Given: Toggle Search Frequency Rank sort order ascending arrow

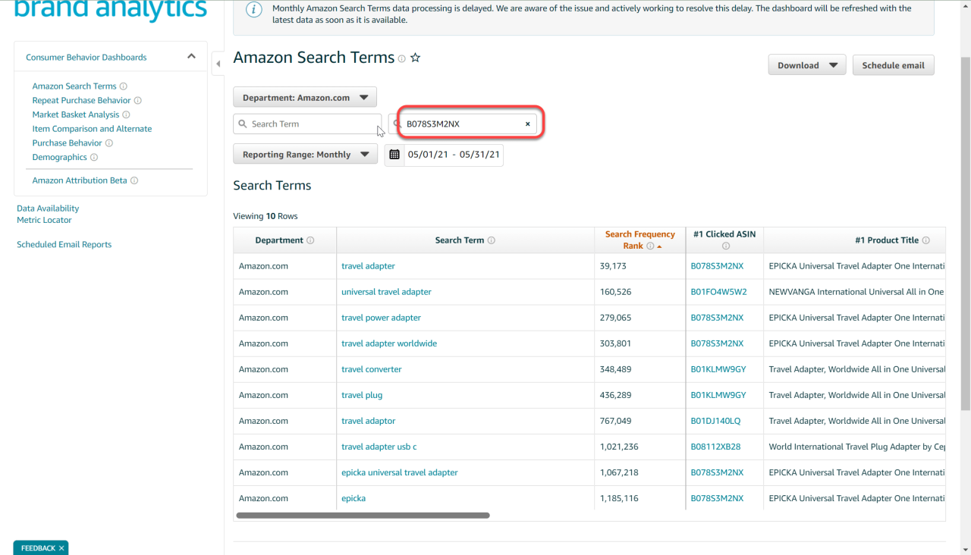Looking at the screenshot, I should coord(659,246).
